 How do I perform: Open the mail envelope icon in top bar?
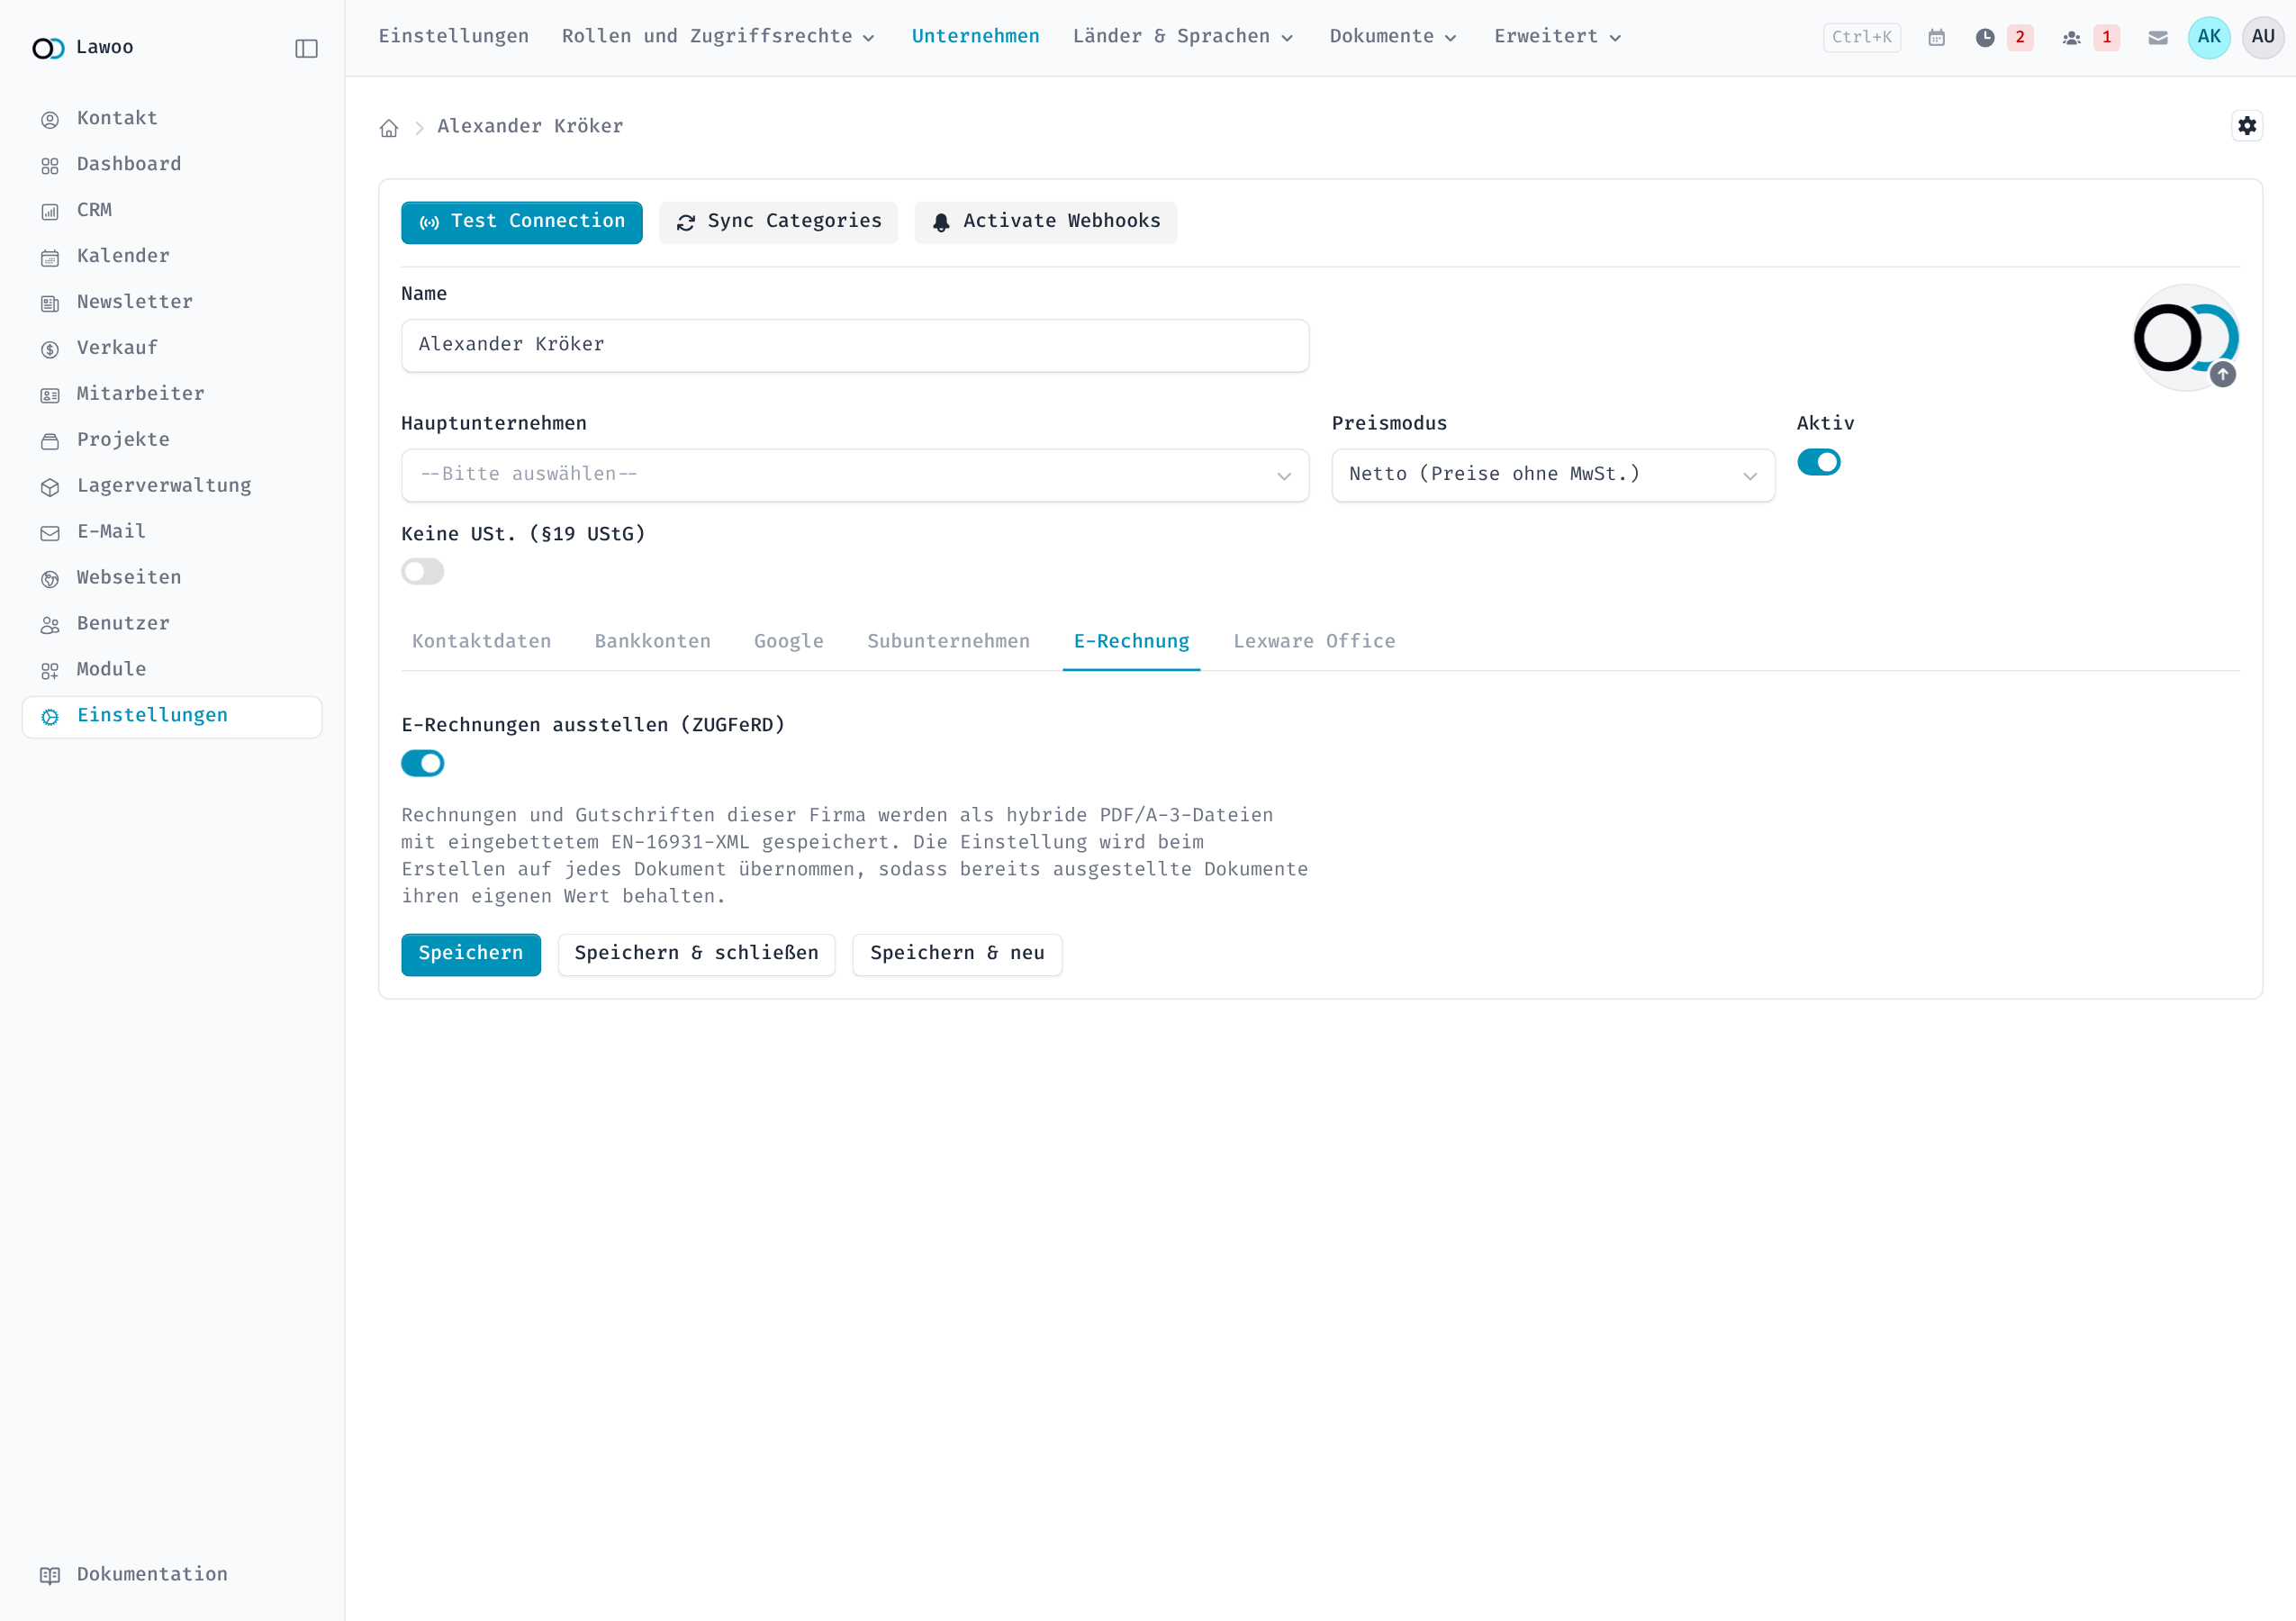(x=2158, y=38)
